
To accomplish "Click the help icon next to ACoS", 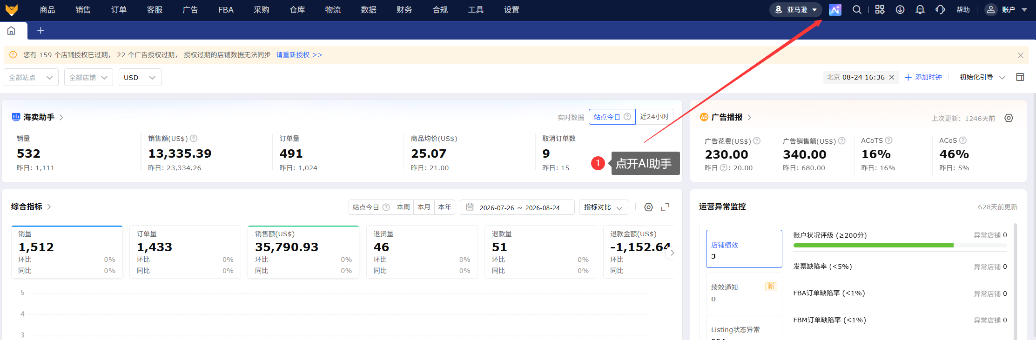I will 963,140.
